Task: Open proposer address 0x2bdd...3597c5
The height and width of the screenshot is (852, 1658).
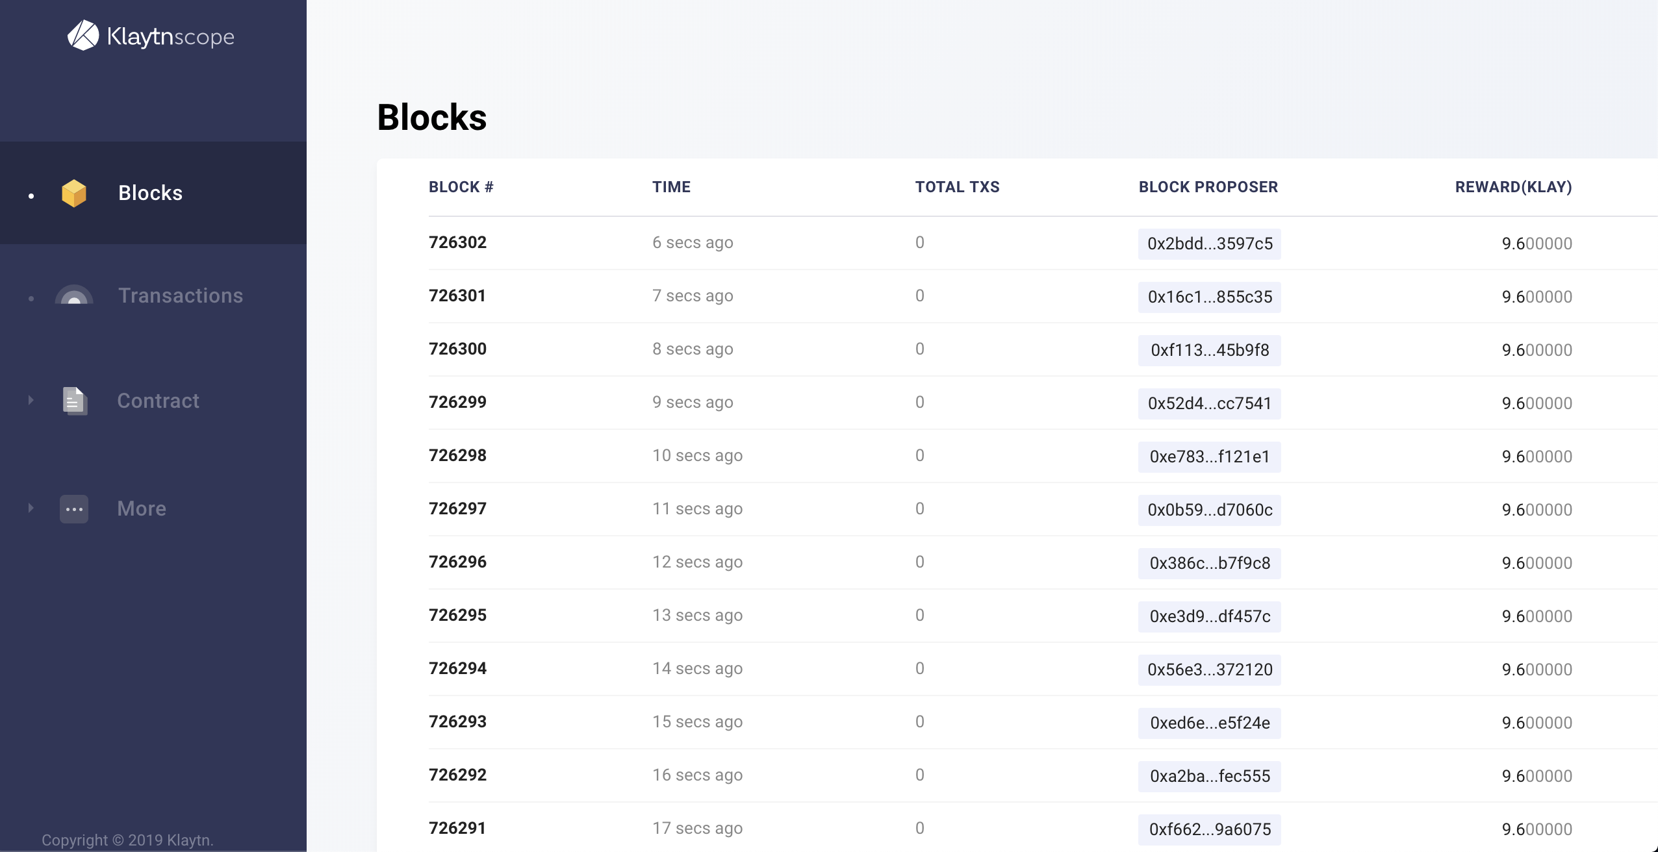Action: click(1210, 244)
